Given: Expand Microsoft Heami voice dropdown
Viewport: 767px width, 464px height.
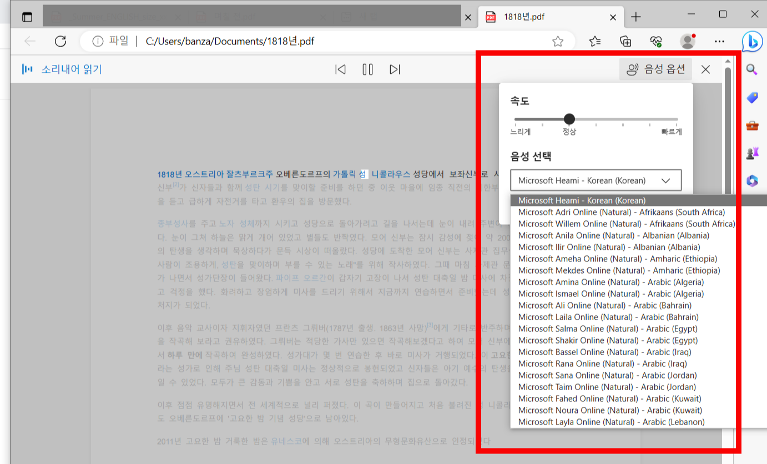Looking at the screenshot, I should (x=596, y=180).
